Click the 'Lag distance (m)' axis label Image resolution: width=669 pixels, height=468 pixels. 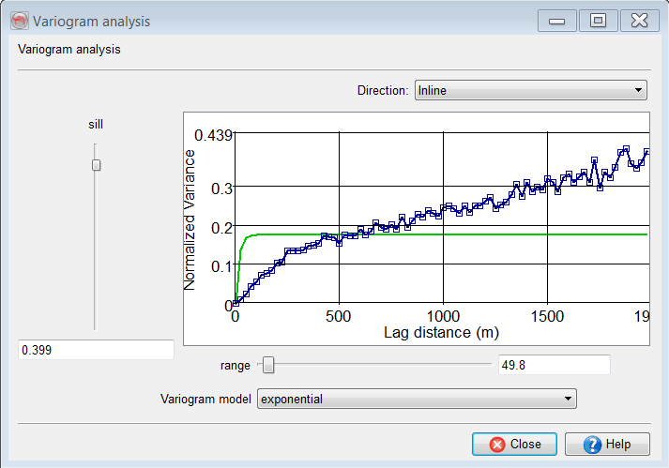click(x=441, y=332)
